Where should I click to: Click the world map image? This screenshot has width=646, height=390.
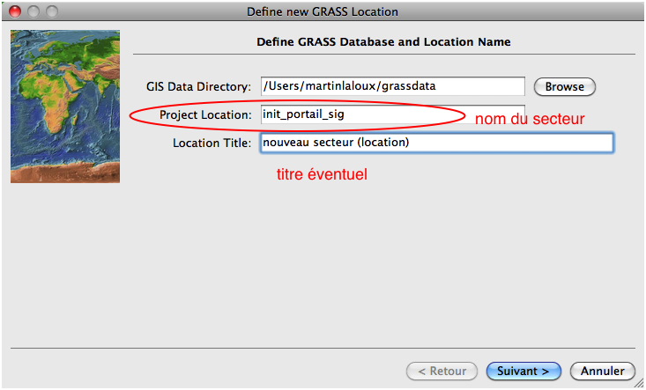[x=64, y=107]
